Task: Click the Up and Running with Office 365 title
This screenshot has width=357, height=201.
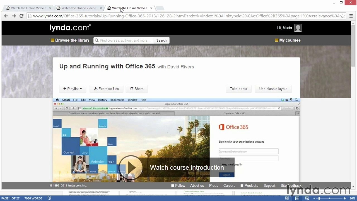Action: click(107, 66)
